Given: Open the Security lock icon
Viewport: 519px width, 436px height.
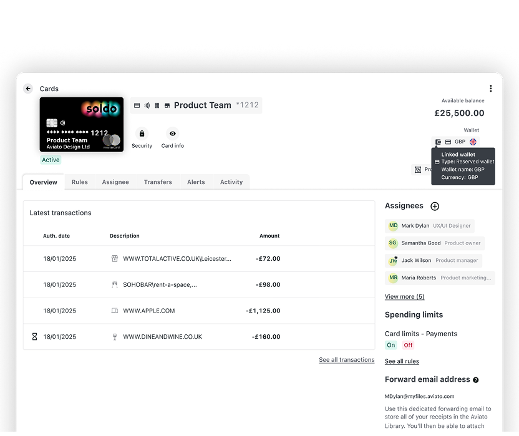Looking at the screenshot, I should click(x=142, y=133).
